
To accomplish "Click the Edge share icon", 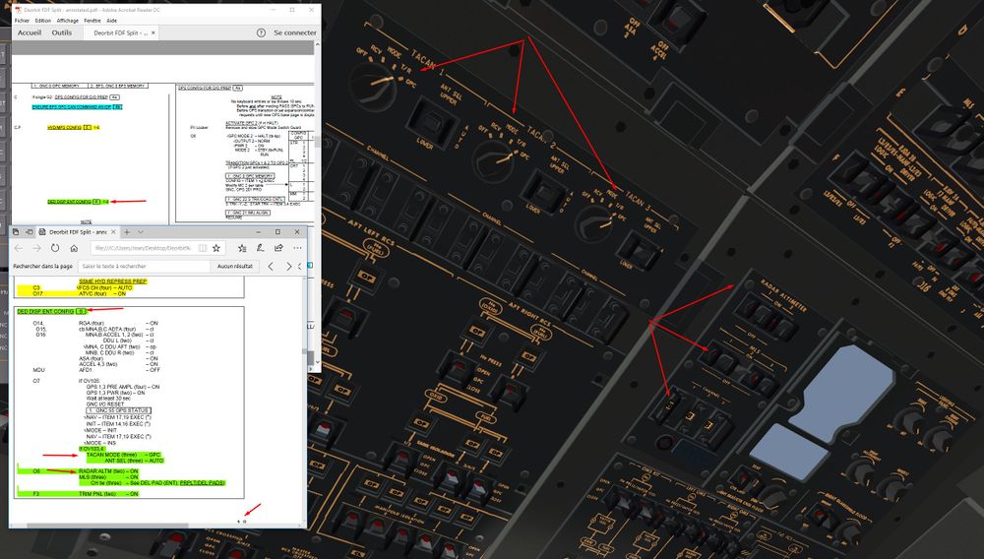I will [278, 248].
